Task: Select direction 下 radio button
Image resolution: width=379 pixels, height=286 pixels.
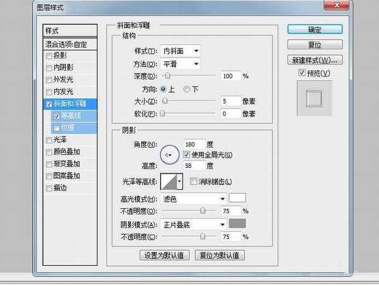Action: coord(186,89)
